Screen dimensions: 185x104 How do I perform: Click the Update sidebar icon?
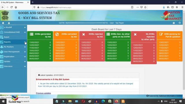pos(2,62)
